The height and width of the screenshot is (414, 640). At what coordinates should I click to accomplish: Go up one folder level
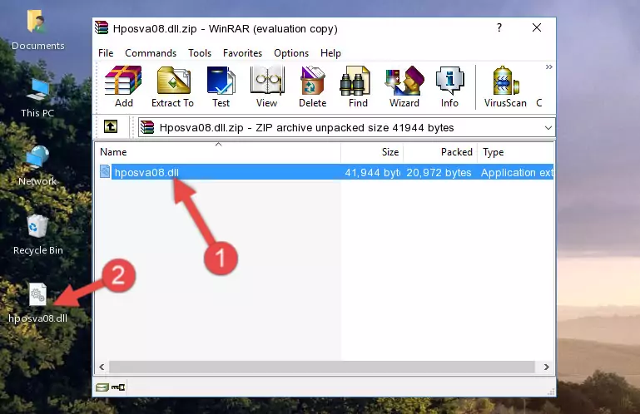tap(111, 127)
